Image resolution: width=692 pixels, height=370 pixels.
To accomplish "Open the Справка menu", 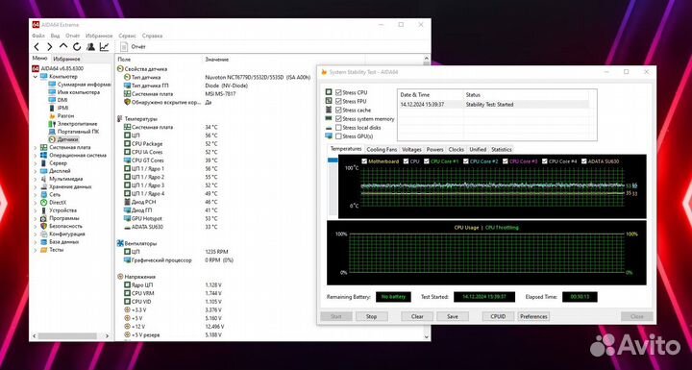I will [x=152, y=36].
